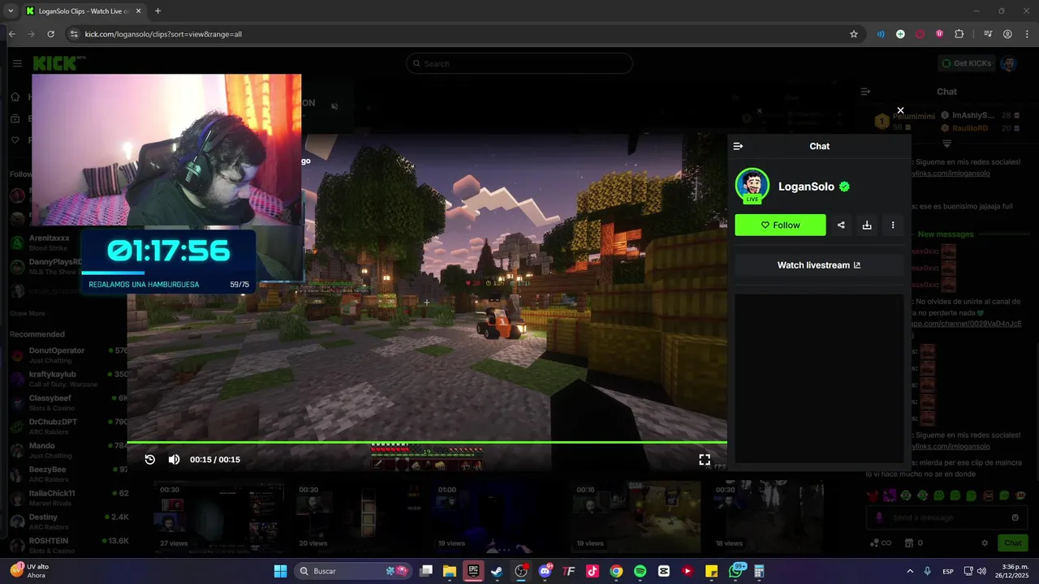Mute the clip's volume
This screenshot has height=584, width=1039.
tap(174, 459)
